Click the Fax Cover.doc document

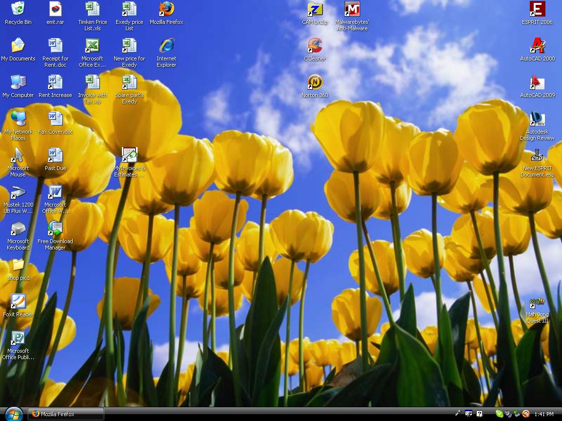55,119
